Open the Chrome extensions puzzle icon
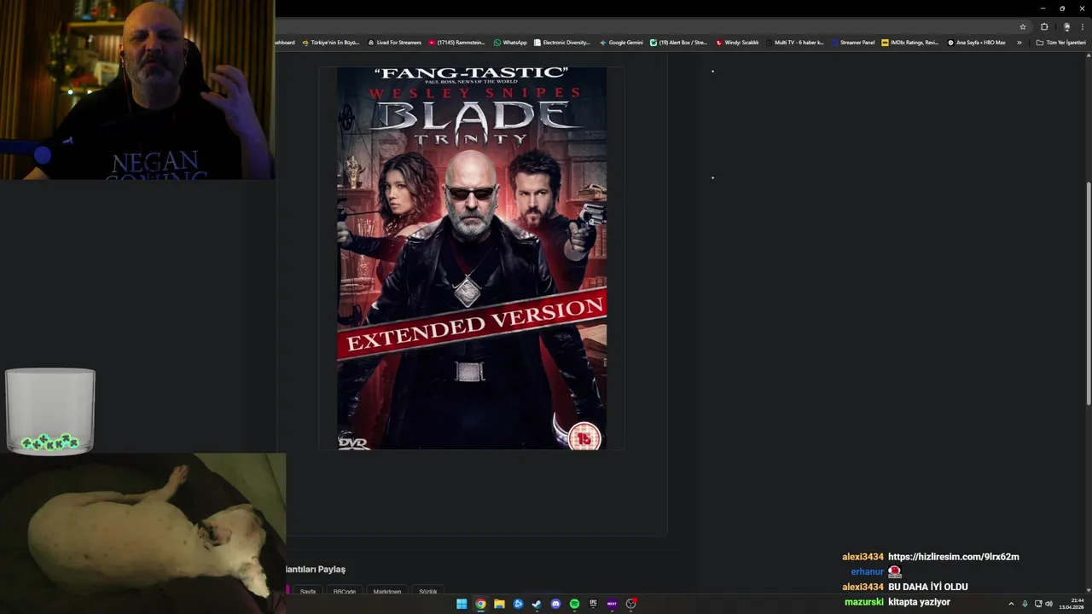1092x614 pixels. pos(1044,26)
